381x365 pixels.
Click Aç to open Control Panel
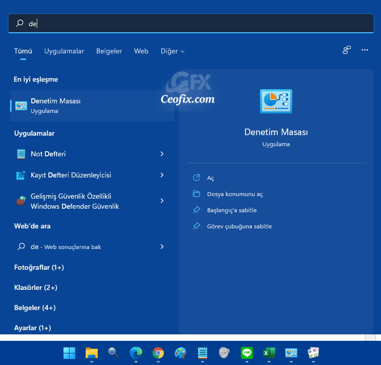[x=211, y=178]
